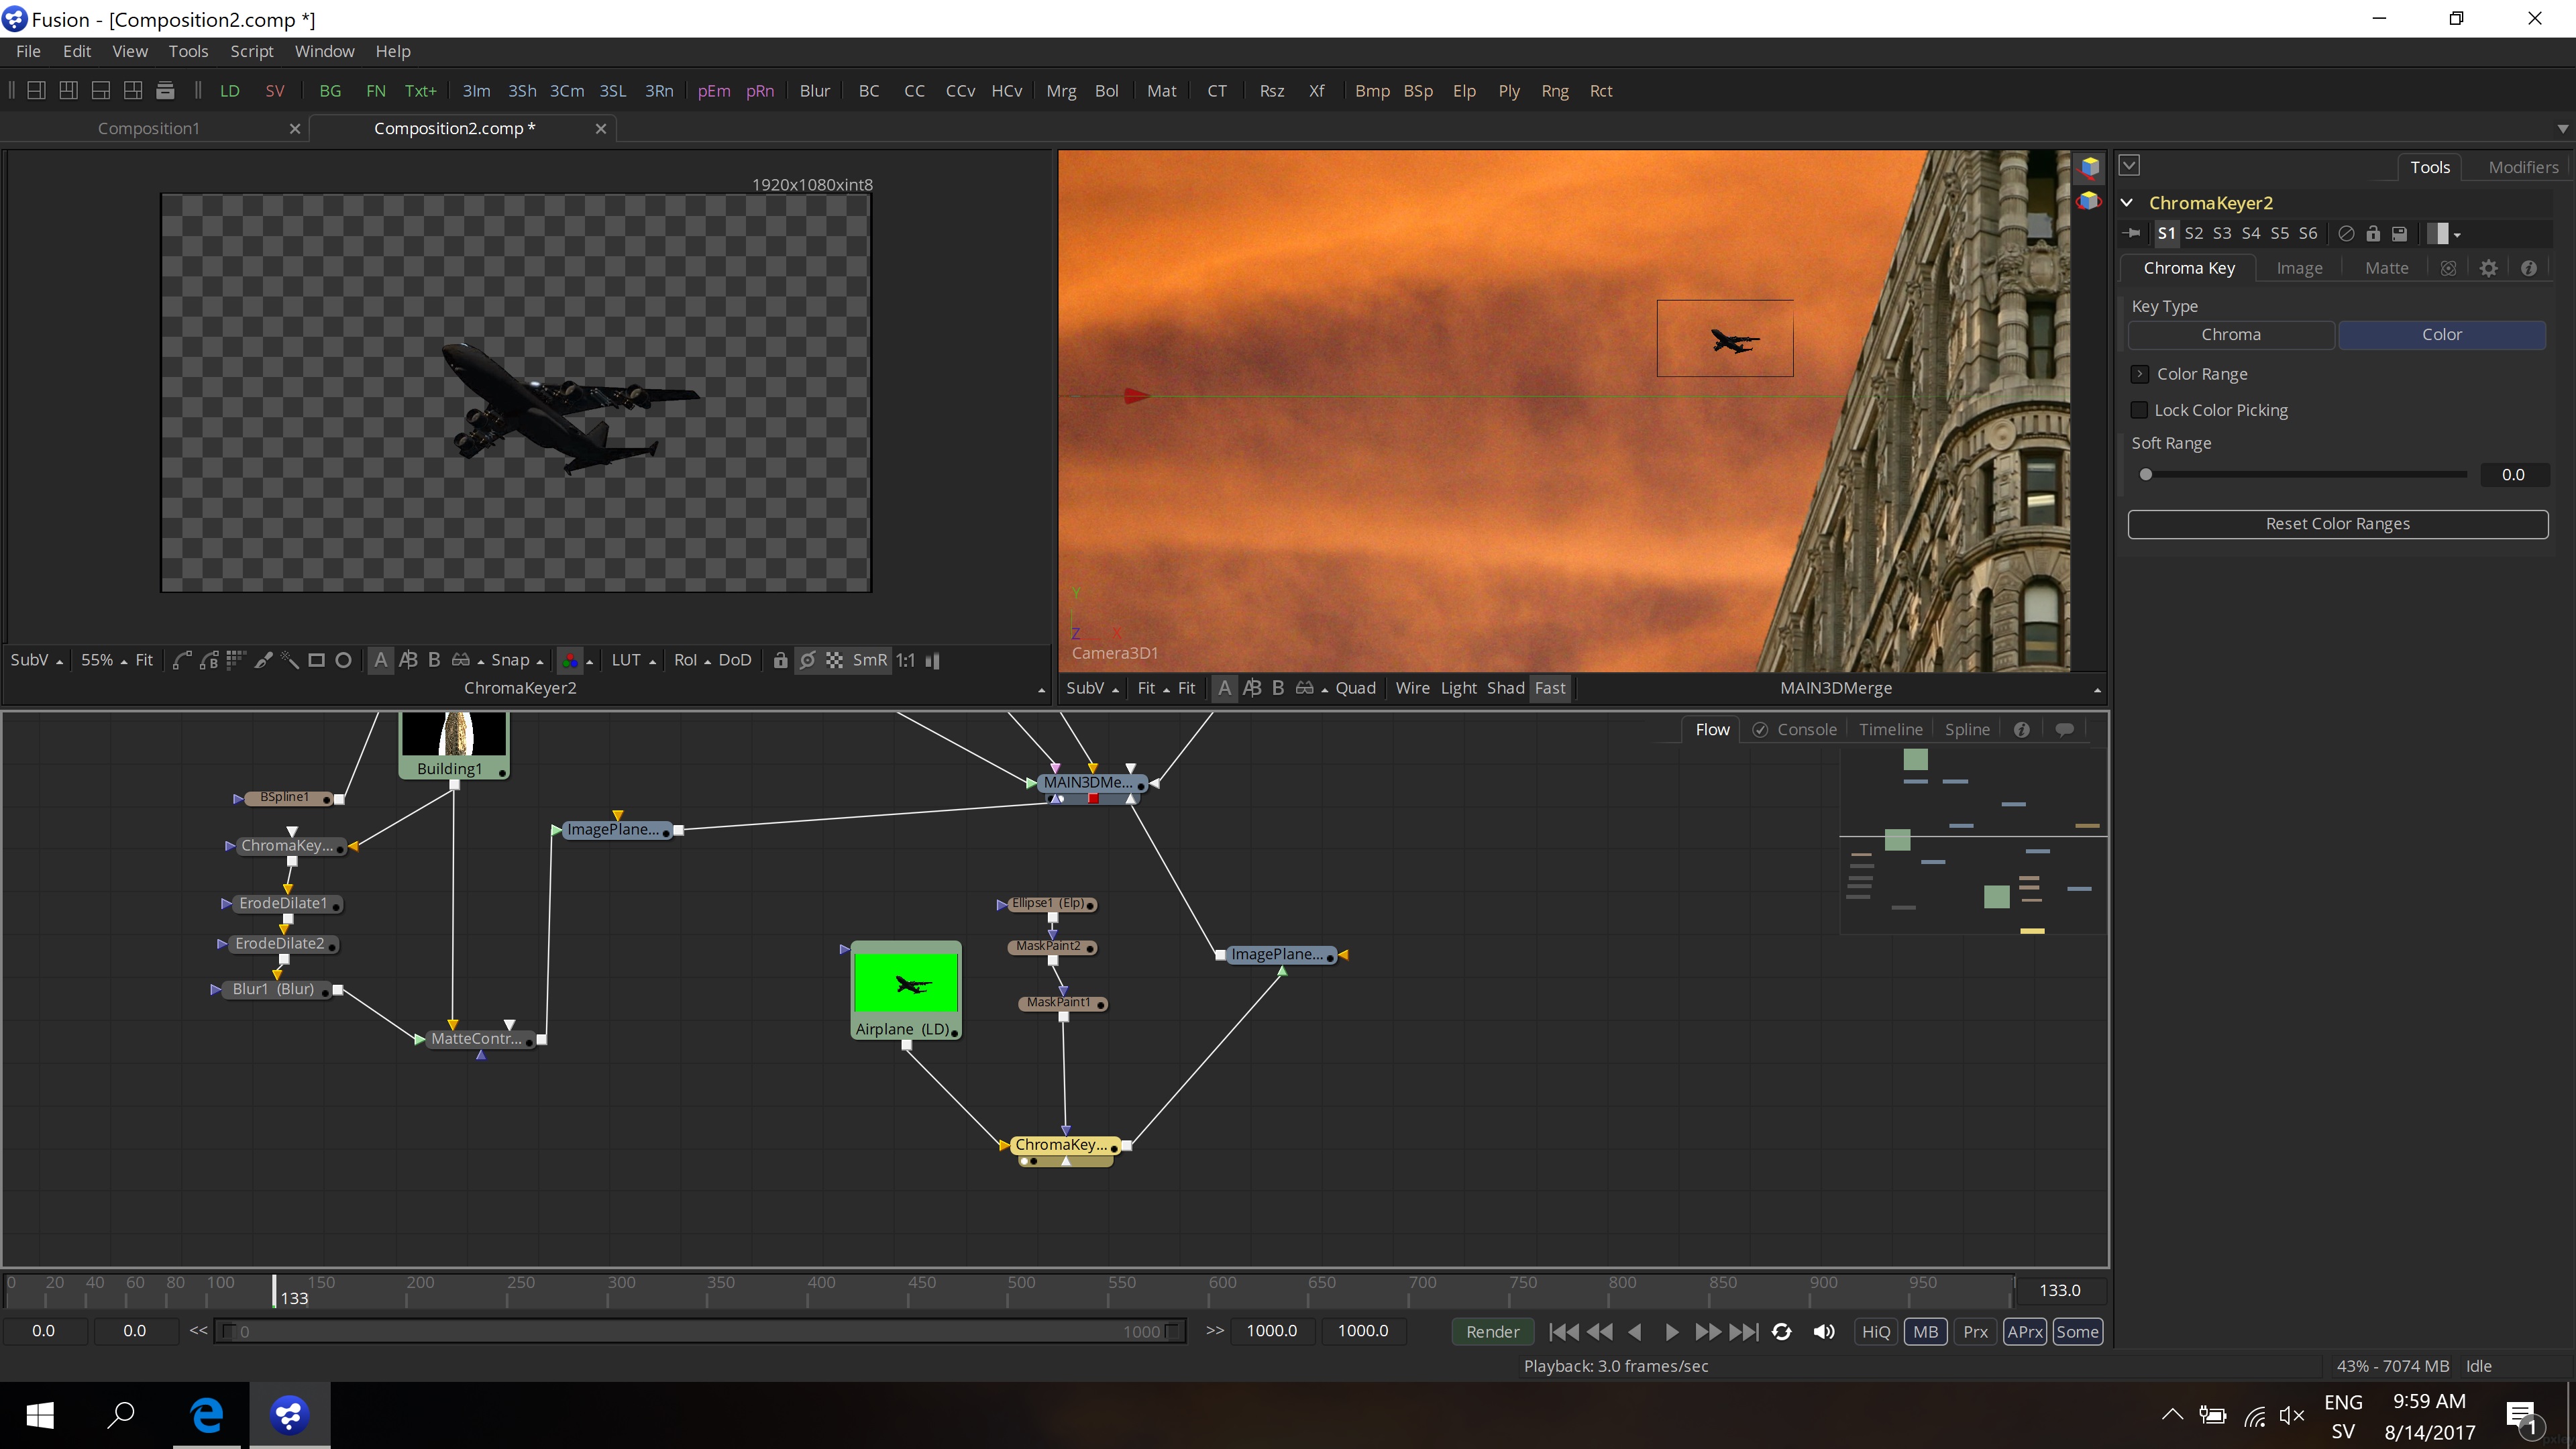The width and height of the screenshot is (2576, 1449).
Task: Click the stereo glasses icon in left viewer
Action: pos(461,660)
